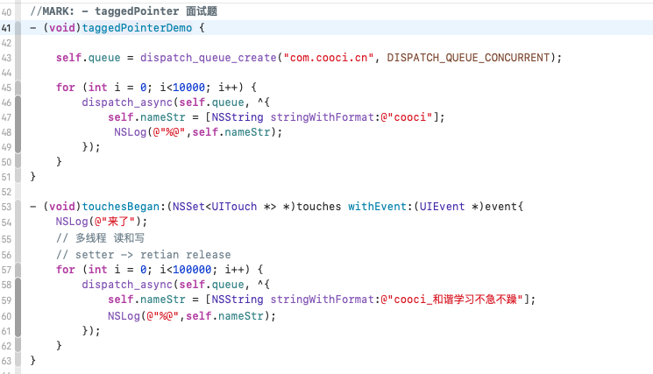
Task: Click stringWithFormat: on line 59
Action: 325,300
